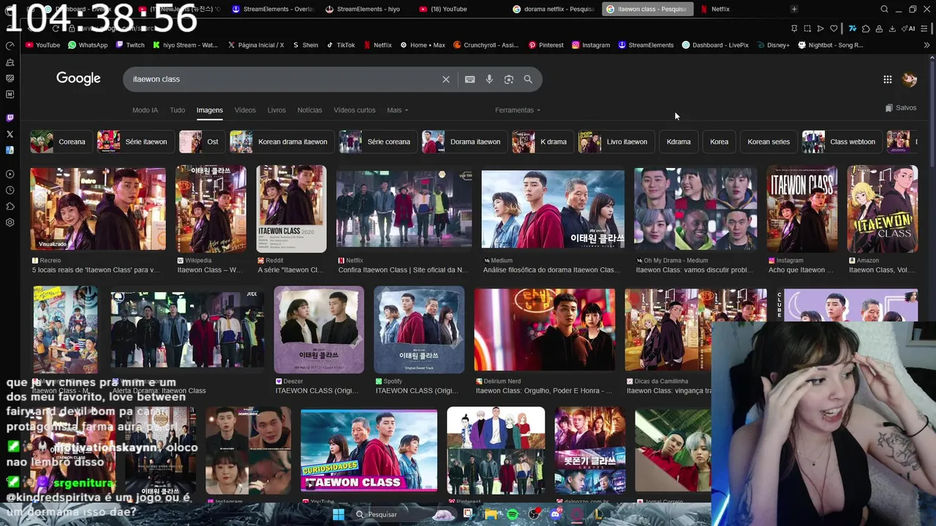
Task: Filter images by the Coreana chip
Action: pyautogui.click(x=61, y=142)
